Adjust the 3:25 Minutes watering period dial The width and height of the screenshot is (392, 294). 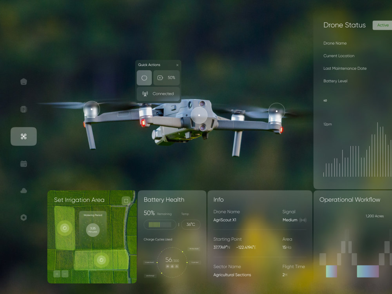coord(93,230)
